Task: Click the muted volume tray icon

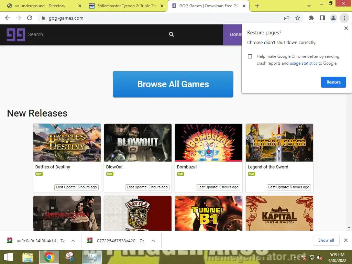Action: coord(319,257)
